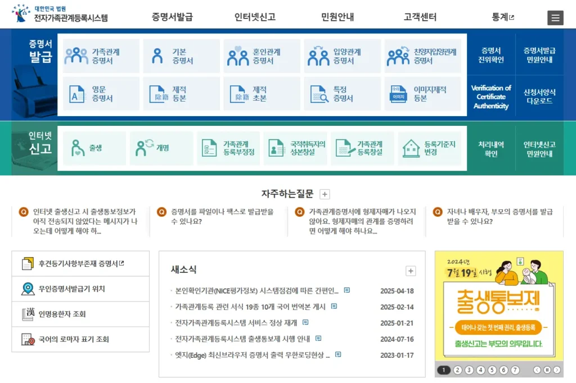Open 민원안내 top menu
This screenshot has height=383, width=576.
point(337,17)
